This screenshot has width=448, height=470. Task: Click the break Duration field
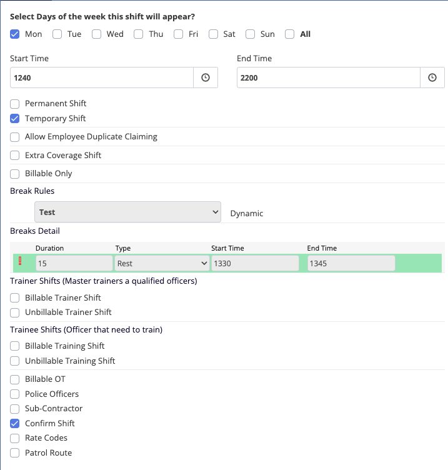click(x=74, y=263)
